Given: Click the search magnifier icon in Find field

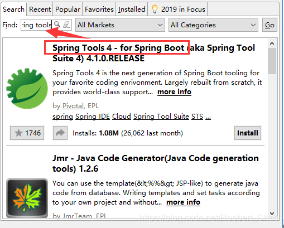Looking at the screenshot, I should tap(57, 25).
